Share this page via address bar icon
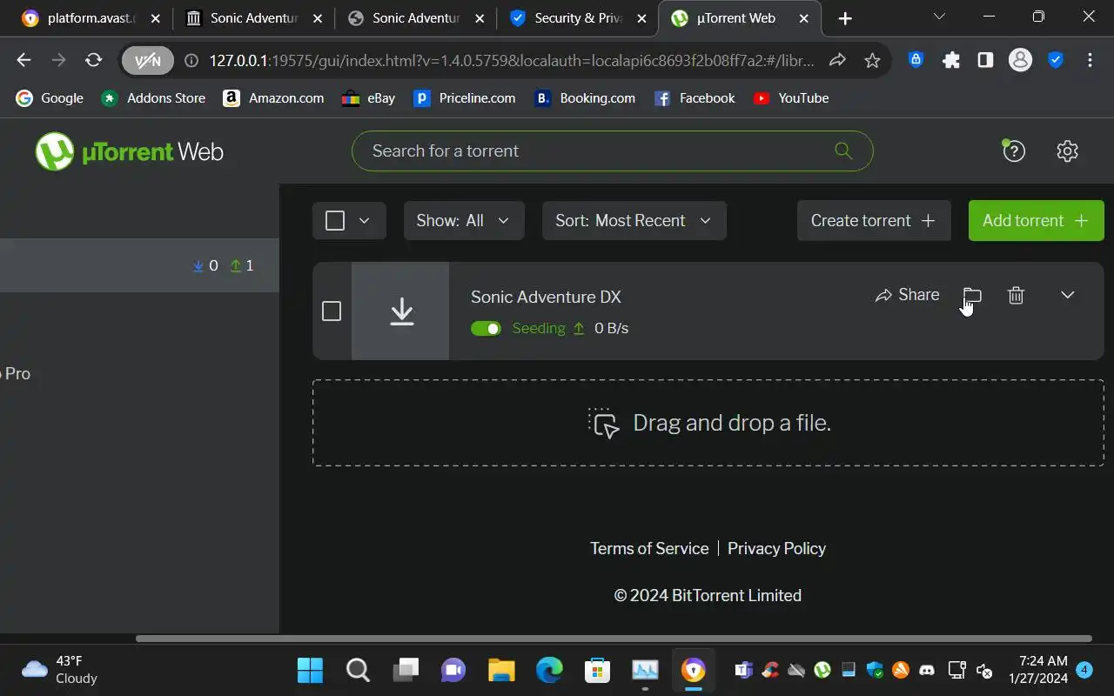The height and width of the screenshot is (696, 1114). [x=837, y=60]
